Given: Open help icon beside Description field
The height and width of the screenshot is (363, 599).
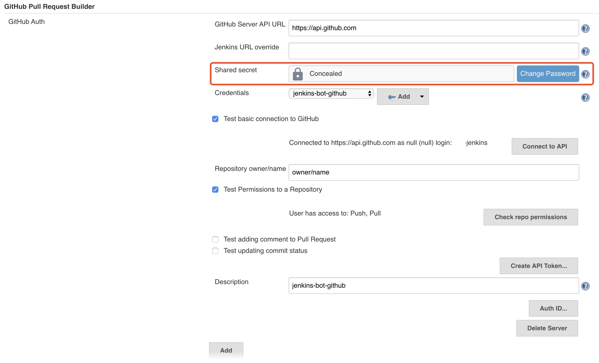Looking at the screenshot, I should click(x=585, y=286).
